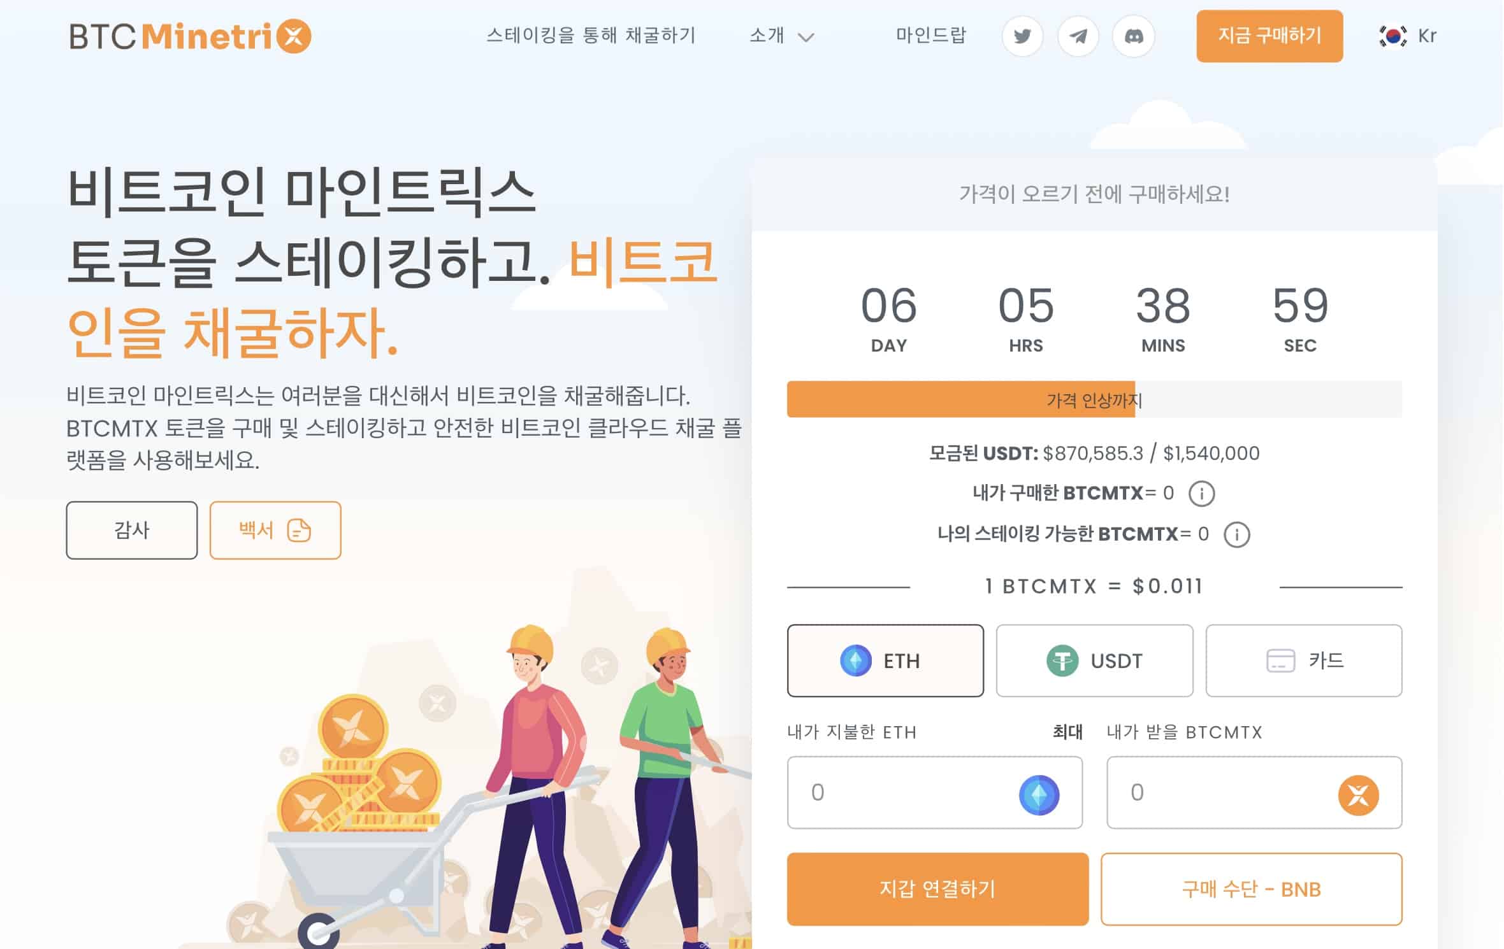Click the BTC Minetrix logo
Image resolution: width=1504 pixels, height=949 pixels.
point(190,36)
